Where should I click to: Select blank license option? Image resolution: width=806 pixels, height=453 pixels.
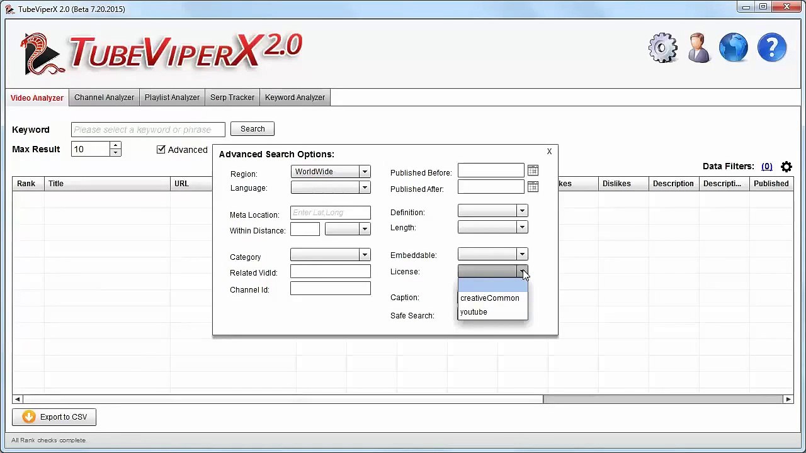492,286
